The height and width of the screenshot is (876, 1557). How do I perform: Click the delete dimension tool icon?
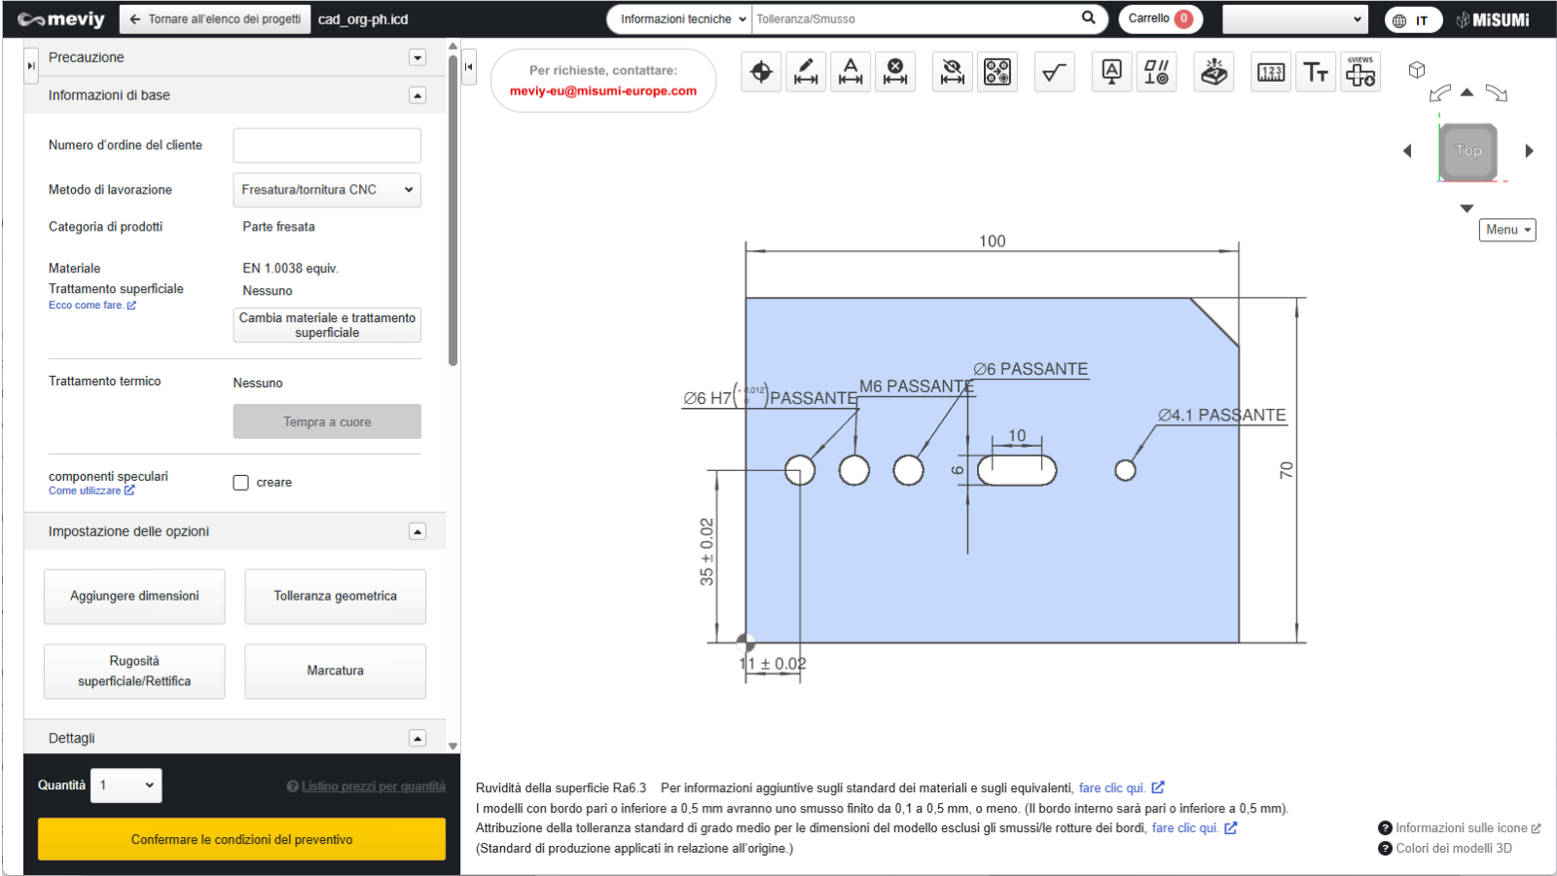tap(895, 72)
